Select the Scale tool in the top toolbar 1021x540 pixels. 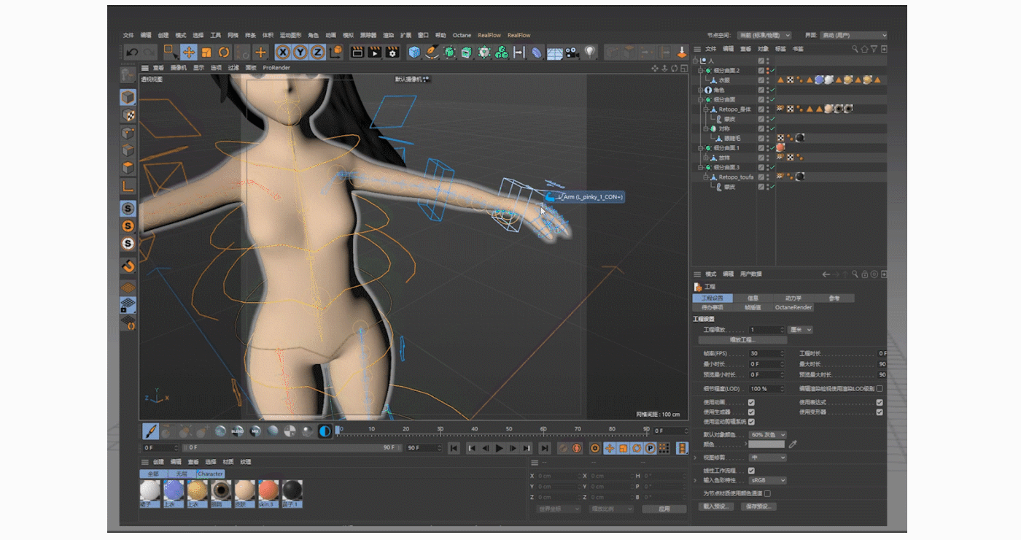206,53
